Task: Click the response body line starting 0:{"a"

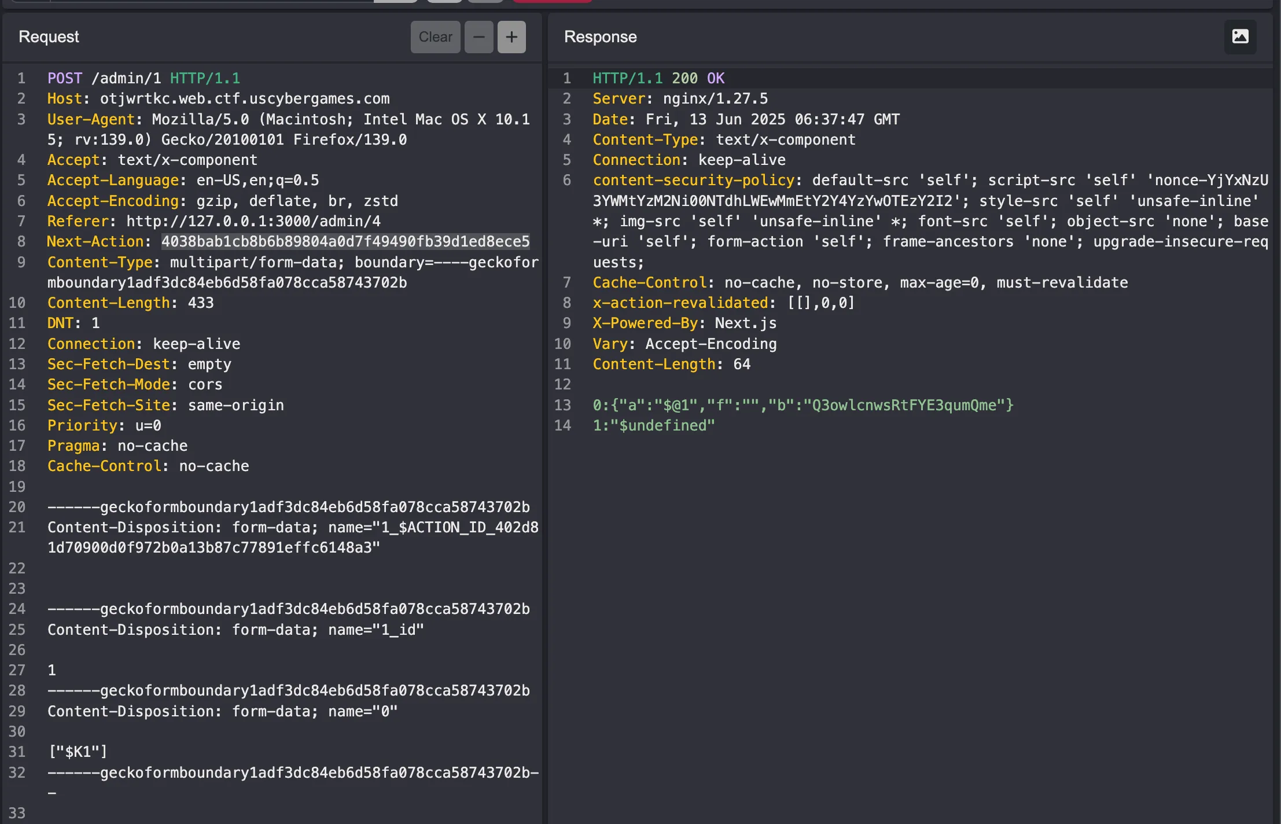Action: click(x=803, y=405)
